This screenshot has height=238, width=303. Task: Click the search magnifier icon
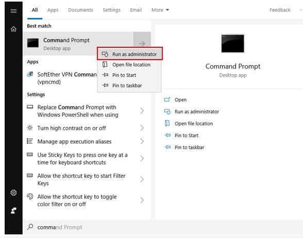pyautogui.click(x=30, y=227)
